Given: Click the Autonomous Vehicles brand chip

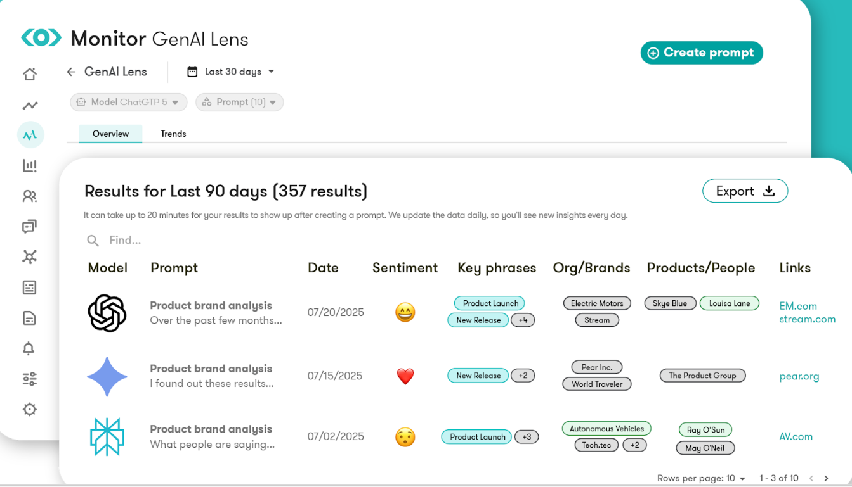Looking at the screenshot, I should click(606, 429).
